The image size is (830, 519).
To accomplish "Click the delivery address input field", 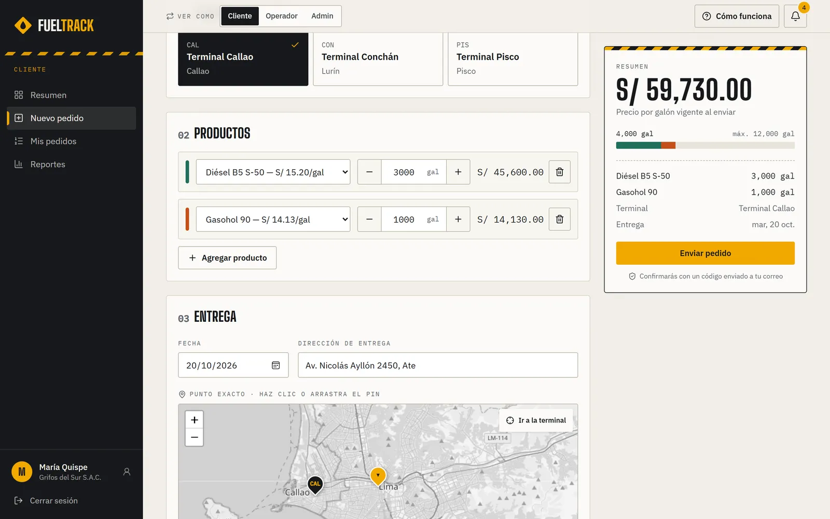I will coord(438,365).
